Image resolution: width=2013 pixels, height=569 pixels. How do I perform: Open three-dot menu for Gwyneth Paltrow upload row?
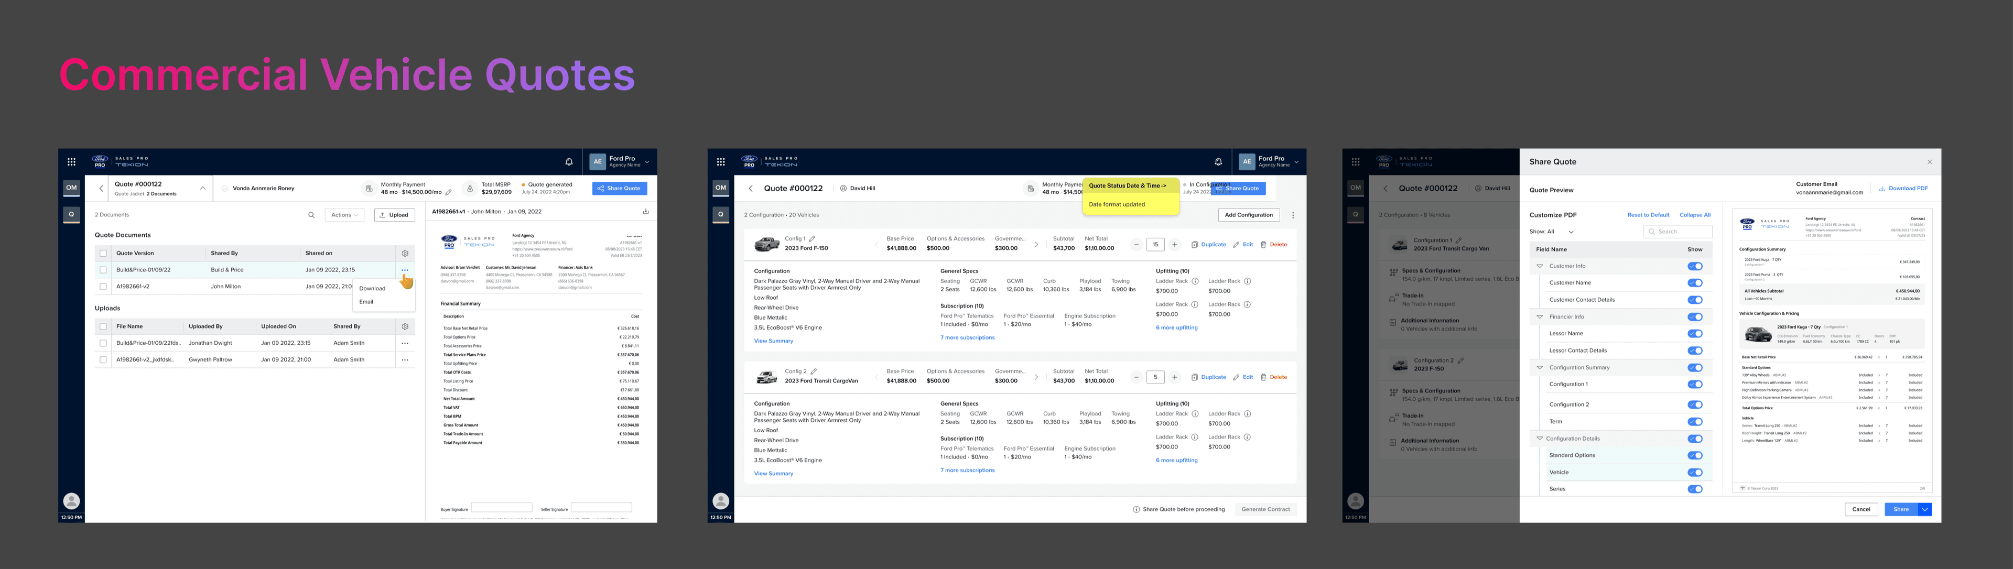(x=405, y=360)
